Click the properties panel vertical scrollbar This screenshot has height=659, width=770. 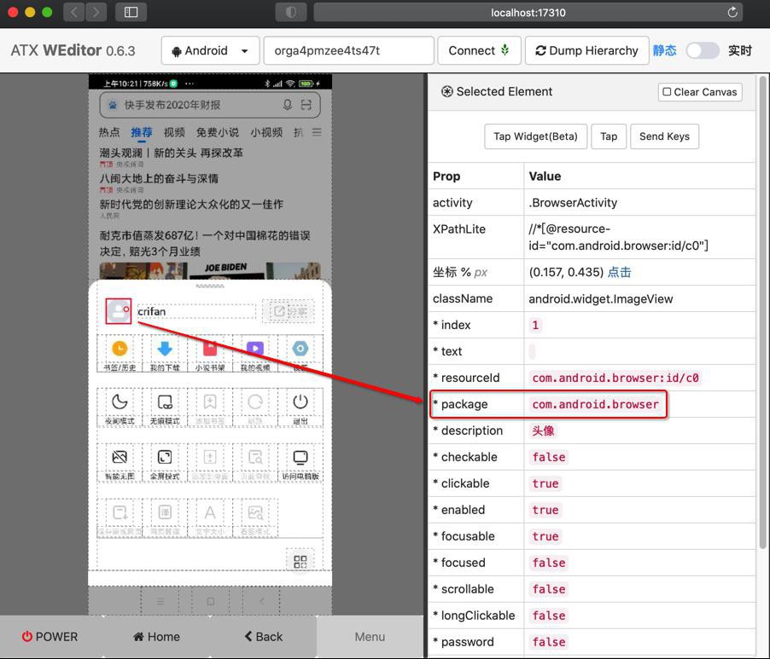(x=762, y=312)
